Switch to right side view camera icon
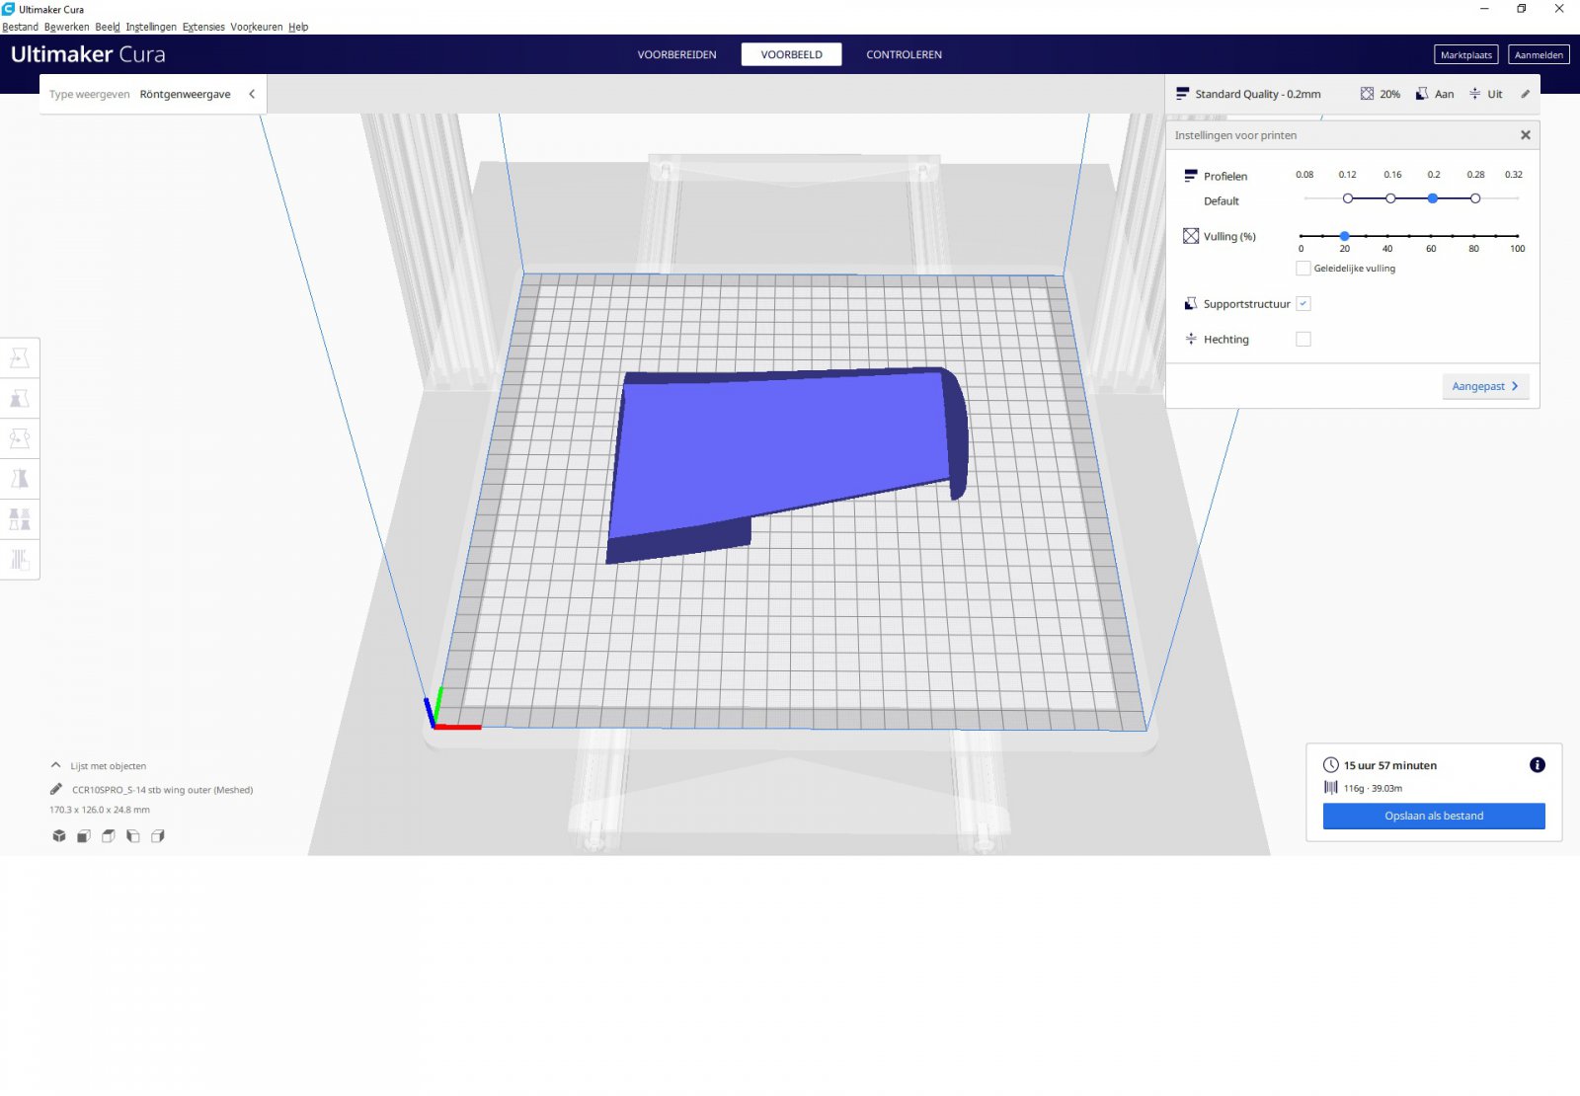1580x1096 pixels. click(158, 836)
